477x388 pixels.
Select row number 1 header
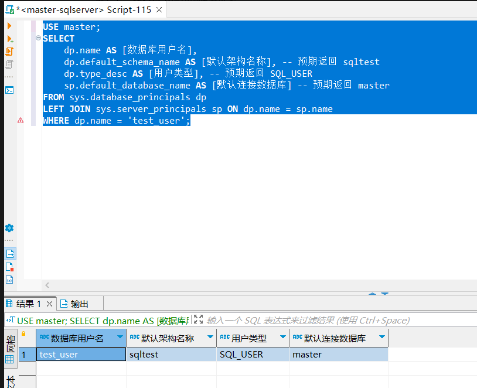pos(27,355)
